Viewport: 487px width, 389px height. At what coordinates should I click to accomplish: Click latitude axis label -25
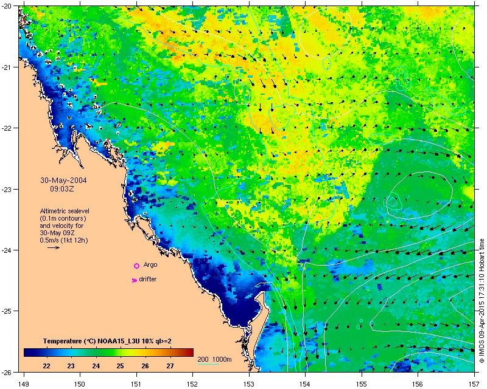click(7, 311)
